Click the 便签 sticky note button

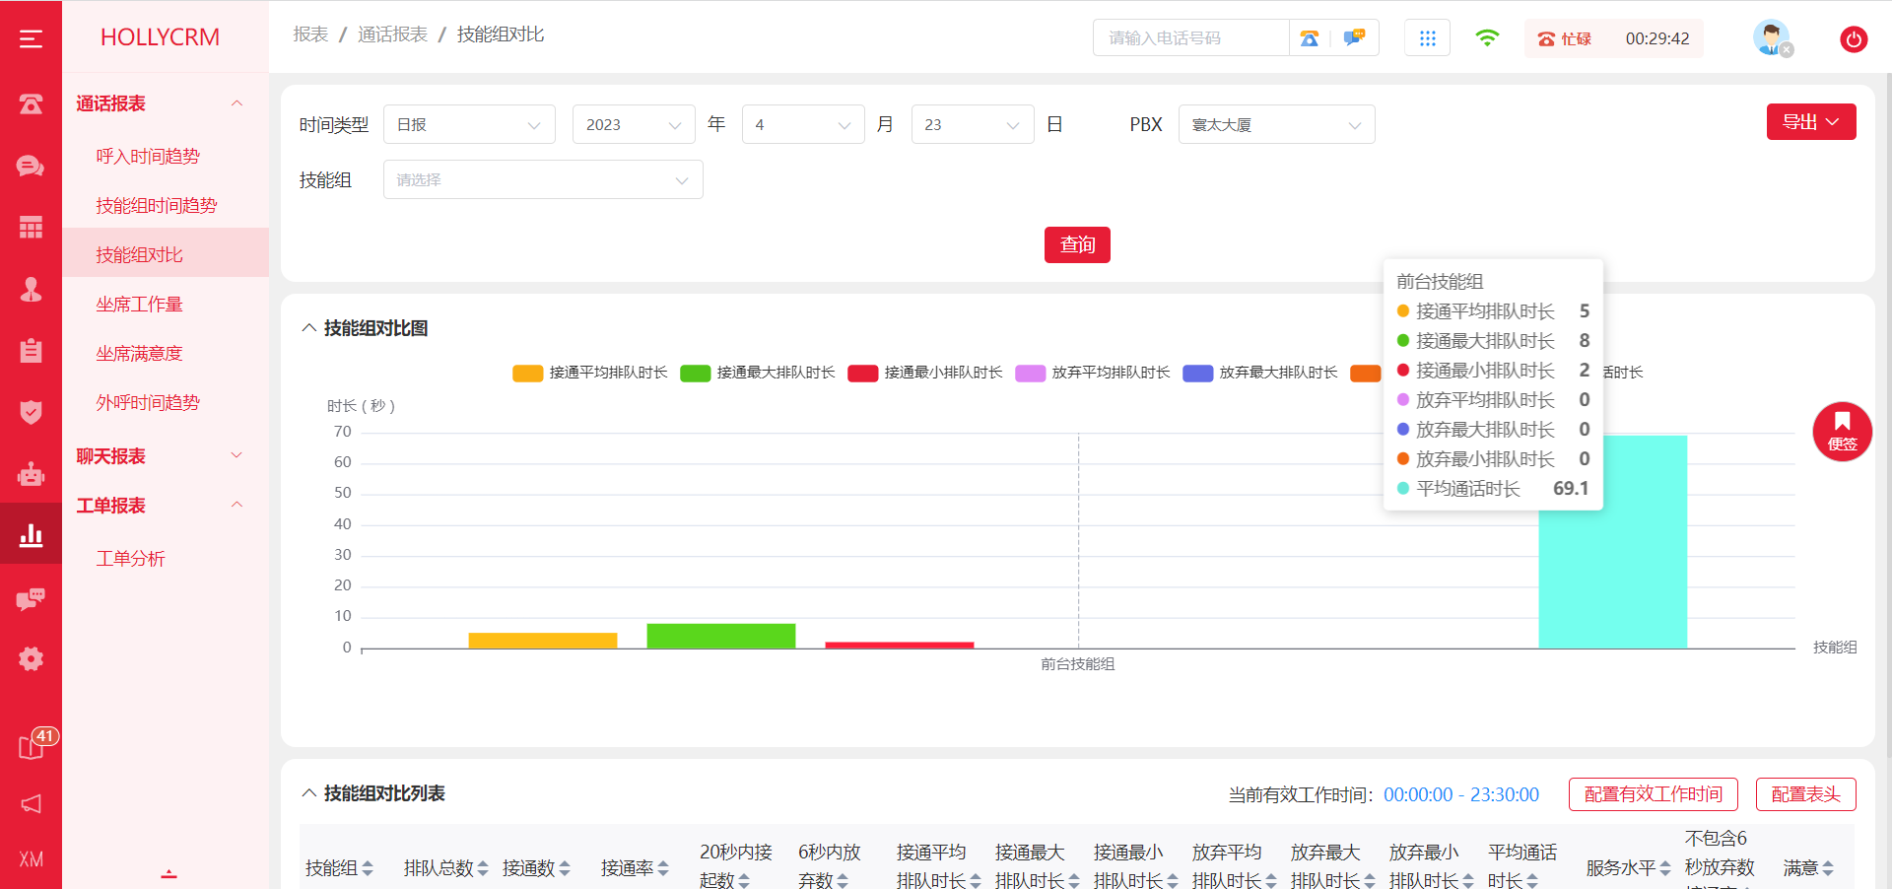1842,432
